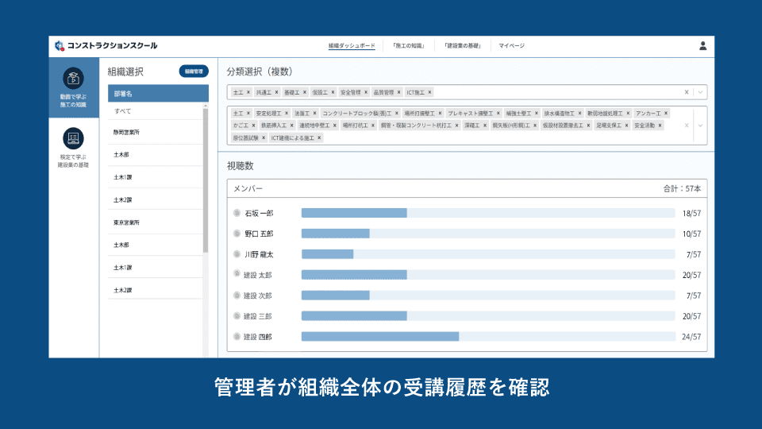Click 川野 龍太 member avatar icon
This screenshot has height=429, width=762.
pos(237,254)
